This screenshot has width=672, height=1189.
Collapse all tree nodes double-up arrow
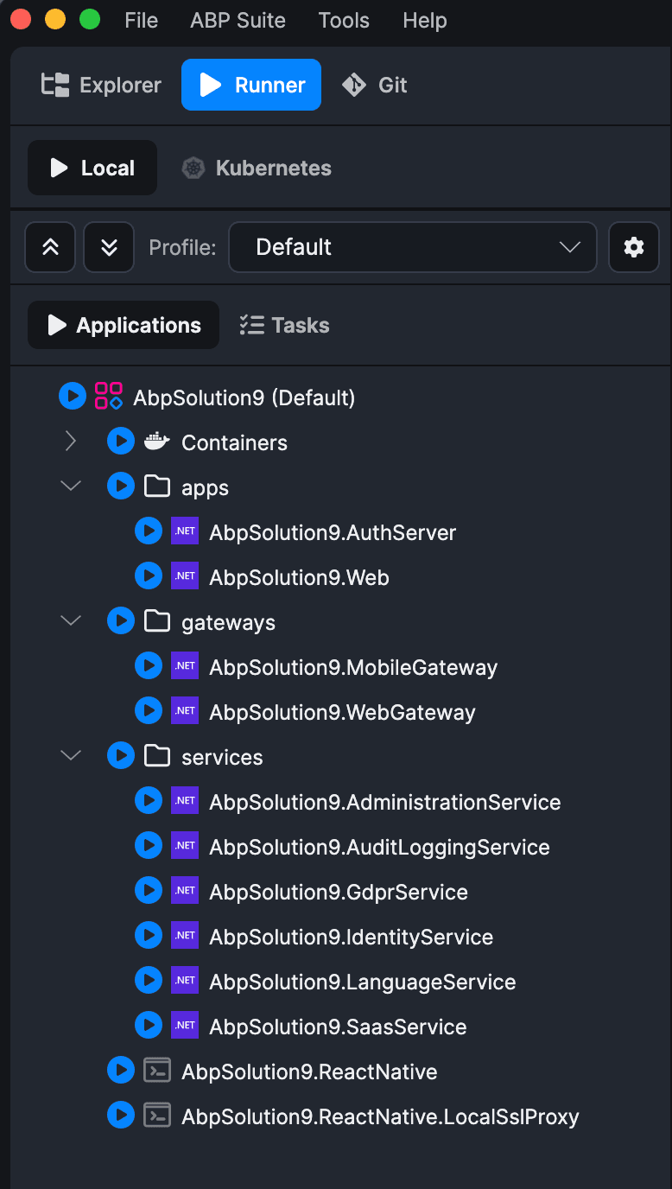coord(50,247)
